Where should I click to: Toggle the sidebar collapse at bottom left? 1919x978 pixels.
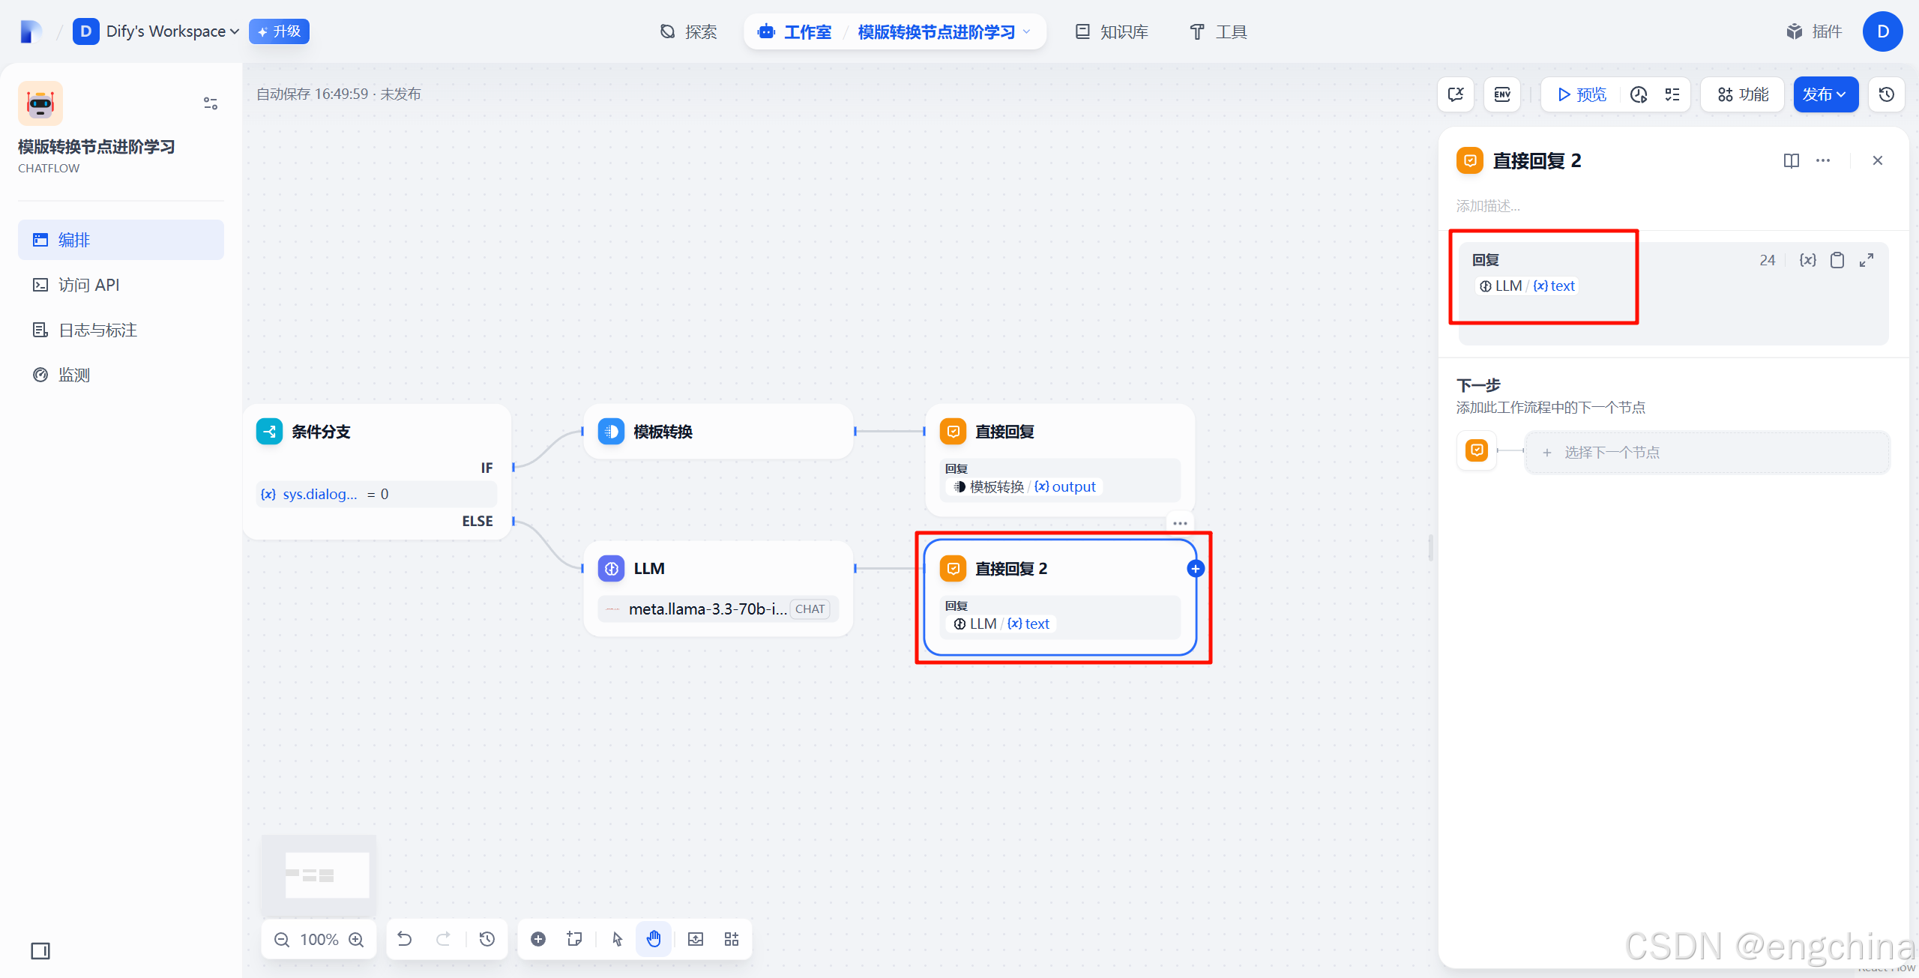click(40, 951)
